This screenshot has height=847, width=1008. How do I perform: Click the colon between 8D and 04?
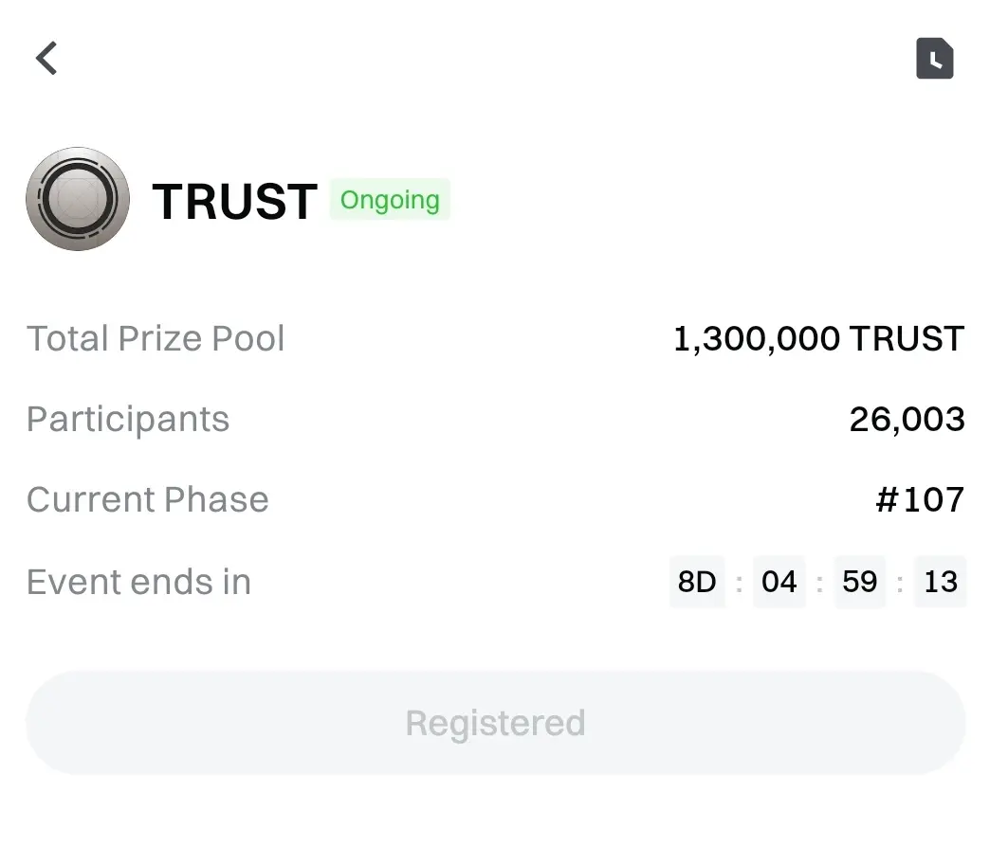(x=739, y=583)
